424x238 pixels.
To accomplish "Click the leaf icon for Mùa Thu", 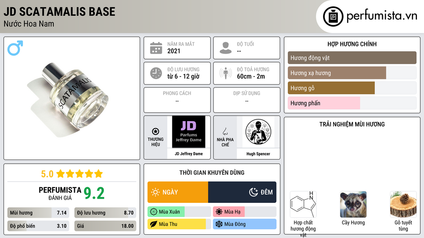I will [x=154, y=224].
